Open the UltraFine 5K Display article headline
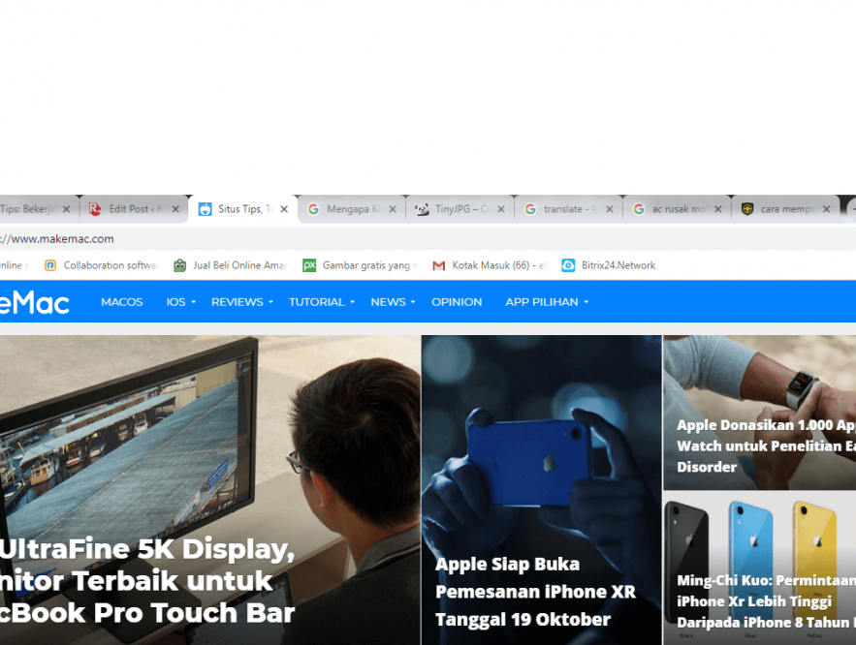Viewport: 856px width, 645px height. pyautogui.click(x=147, y=581)
